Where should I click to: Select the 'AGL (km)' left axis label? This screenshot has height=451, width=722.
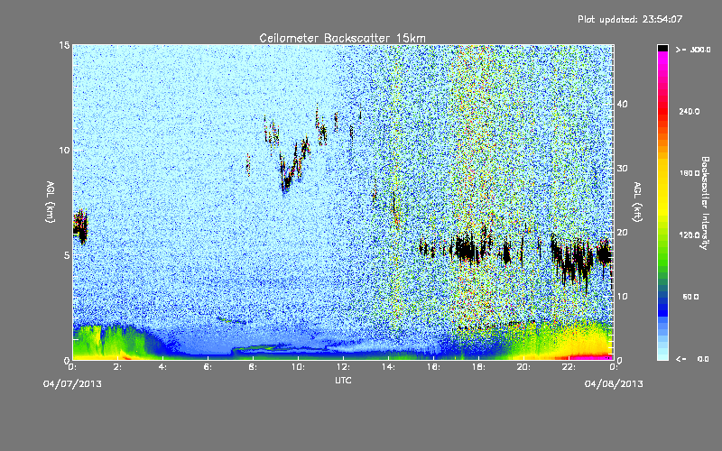pos(51,201)
